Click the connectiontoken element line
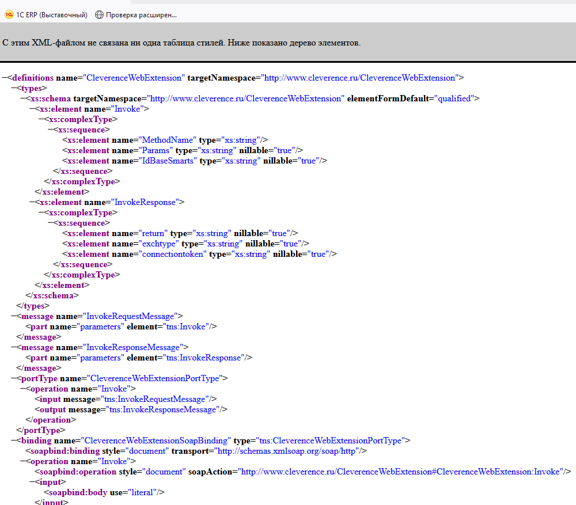Viewport: 576px width, 505px height. [199, 254]
